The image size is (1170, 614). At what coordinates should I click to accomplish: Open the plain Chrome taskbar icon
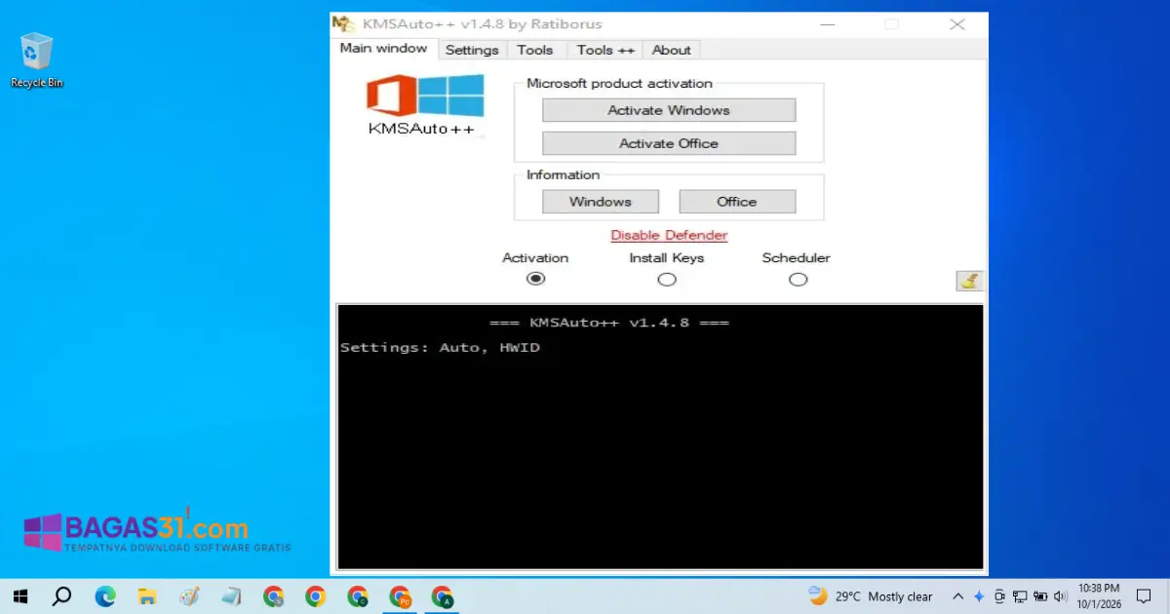click(315, 595)
